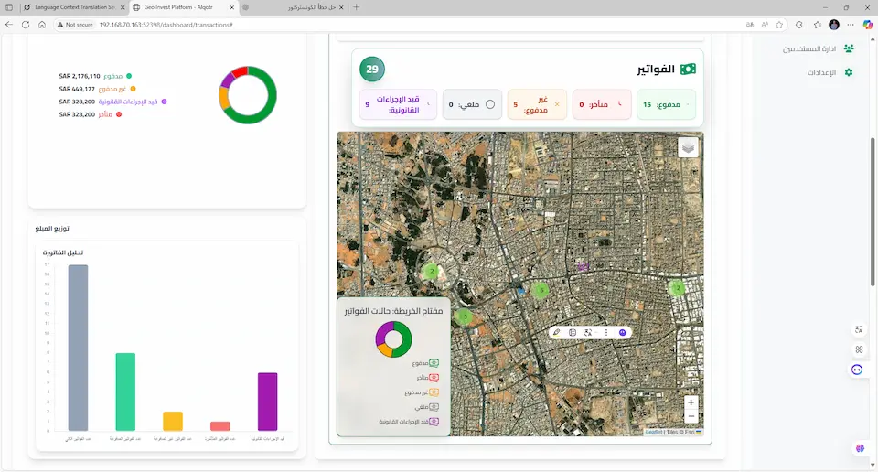The image size is (878, 472).
Task: Toggle the مدفوع: 15 paid filter chip
Action: 665,104
